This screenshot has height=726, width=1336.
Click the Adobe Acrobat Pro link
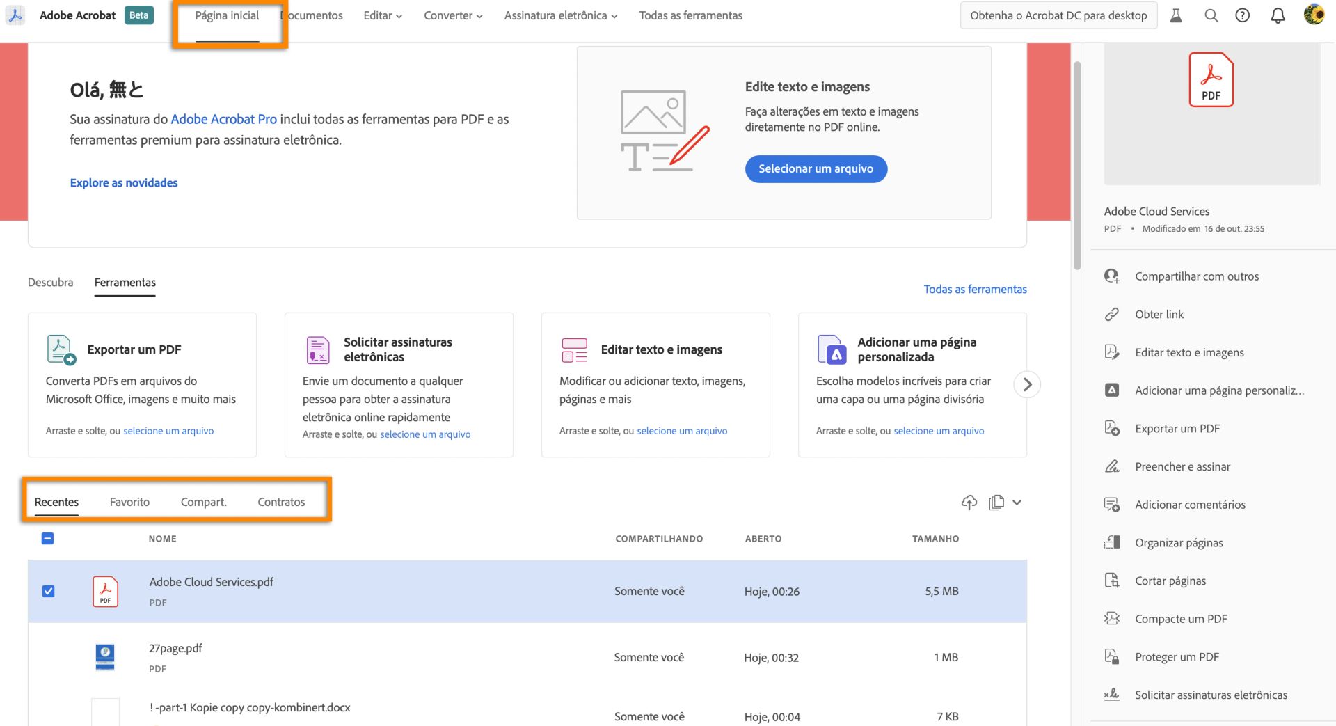[223, 119]
